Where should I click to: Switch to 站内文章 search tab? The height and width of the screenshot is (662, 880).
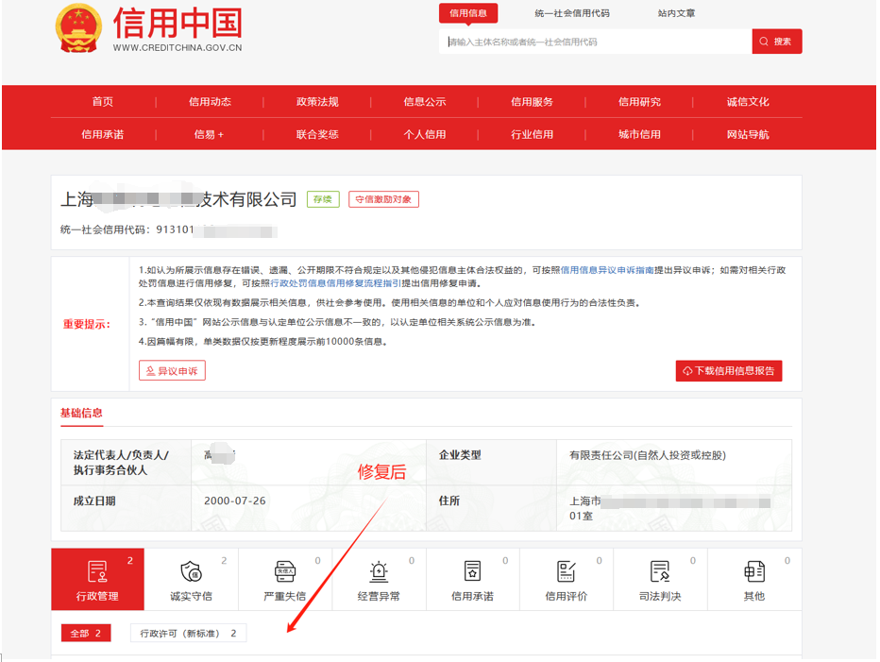click(676, 13)
